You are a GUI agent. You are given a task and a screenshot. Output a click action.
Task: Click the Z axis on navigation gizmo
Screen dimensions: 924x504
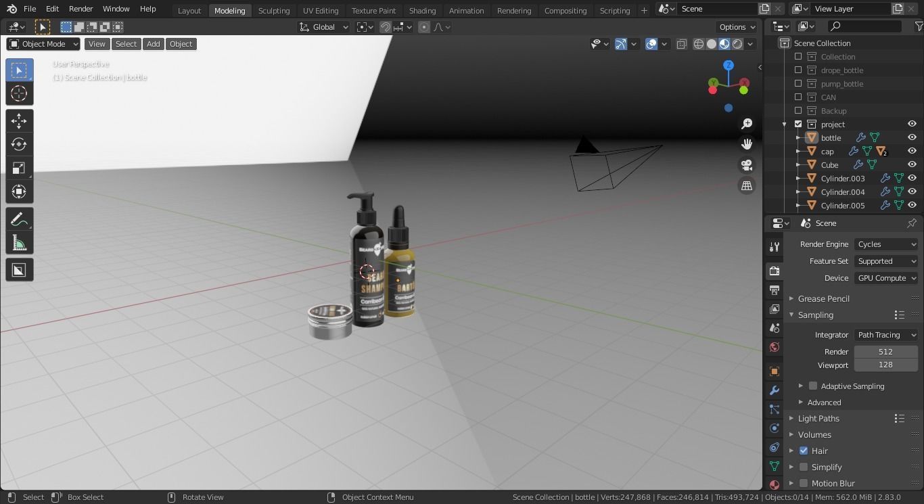(729, 65)
